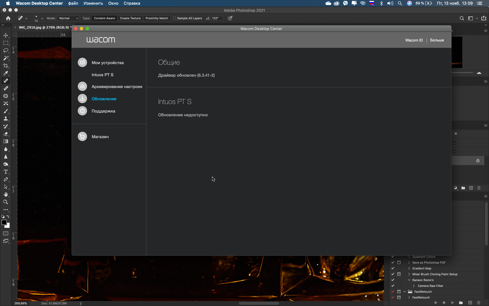The image size is (489, 306).
Task: Click Wacom ID link in header
Action: click(414, 40)
